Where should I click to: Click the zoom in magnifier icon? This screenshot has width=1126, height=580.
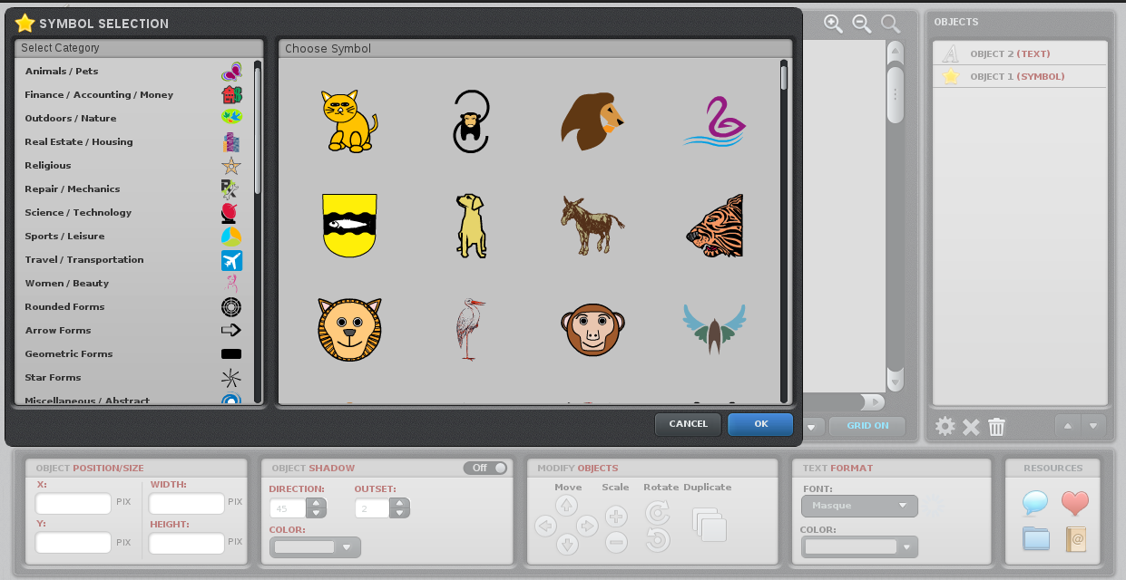click(x=833, y=24)
